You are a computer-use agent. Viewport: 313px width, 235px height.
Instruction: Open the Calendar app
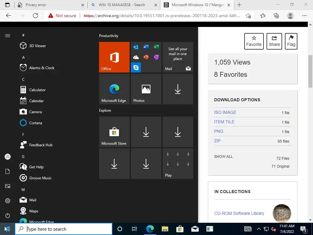pos(32,101)
